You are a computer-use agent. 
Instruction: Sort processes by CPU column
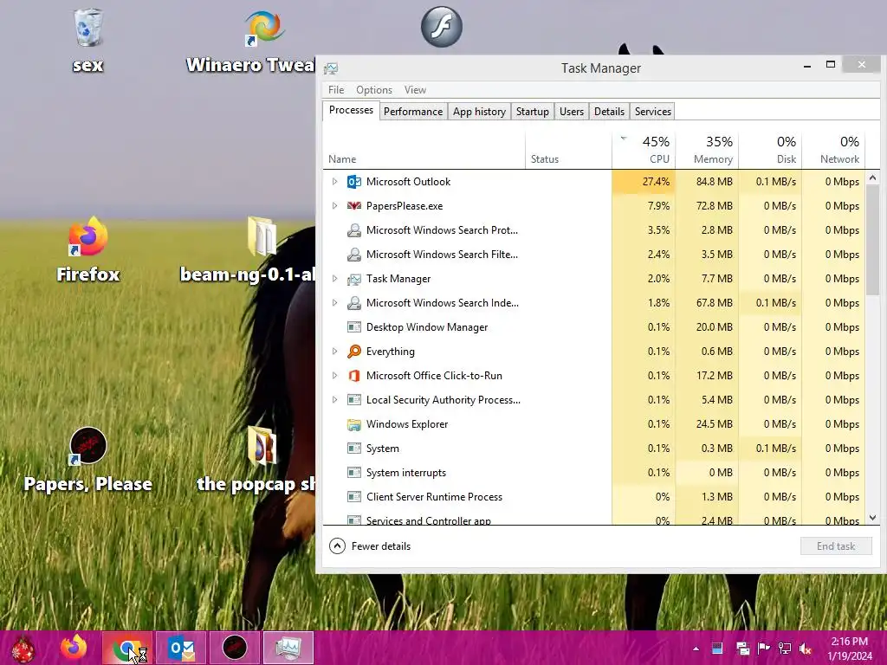(x=644, y=150)
